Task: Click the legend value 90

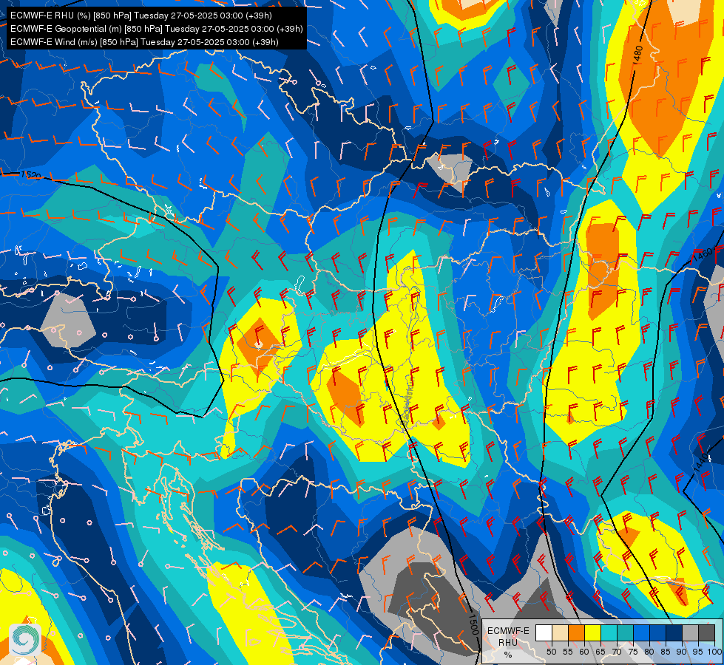Action: point(682,652)
